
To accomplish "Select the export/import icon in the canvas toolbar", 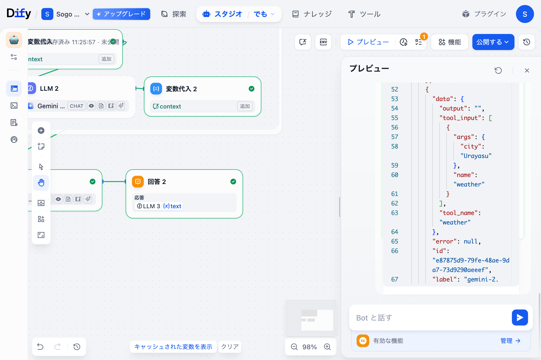I will point(41,203).
